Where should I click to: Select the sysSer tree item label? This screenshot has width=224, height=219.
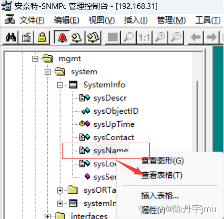pos(105,177)
